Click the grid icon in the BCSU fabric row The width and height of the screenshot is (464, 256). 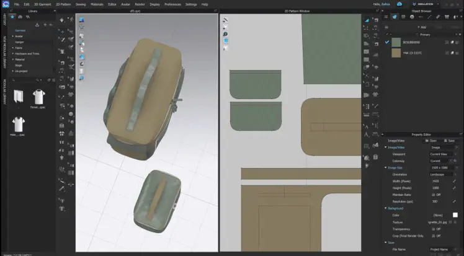pos(447,42)
